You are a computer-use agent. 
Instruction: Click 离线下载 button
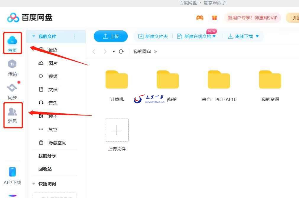coord(240,36)
